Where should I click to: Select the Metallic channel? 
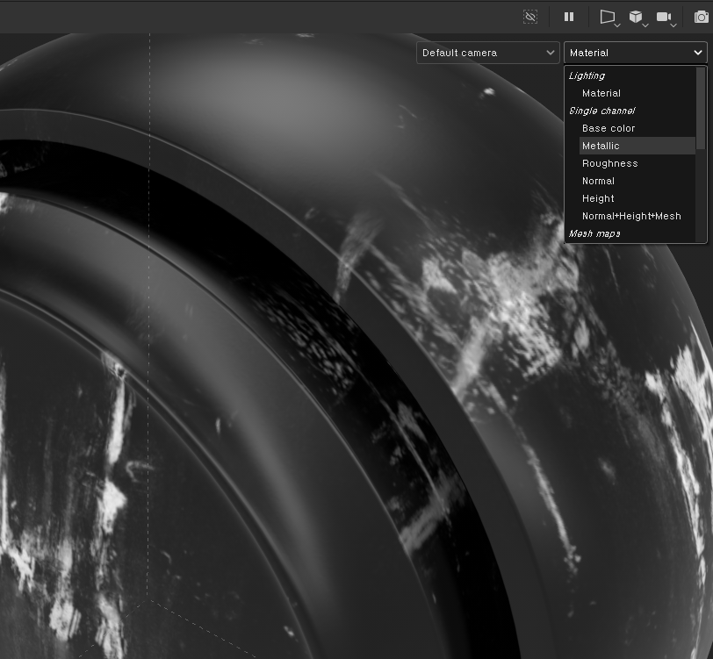pos(637,146)
